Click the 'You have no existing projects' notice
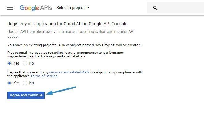The image size is (204, 114). (x=74, y=45)
